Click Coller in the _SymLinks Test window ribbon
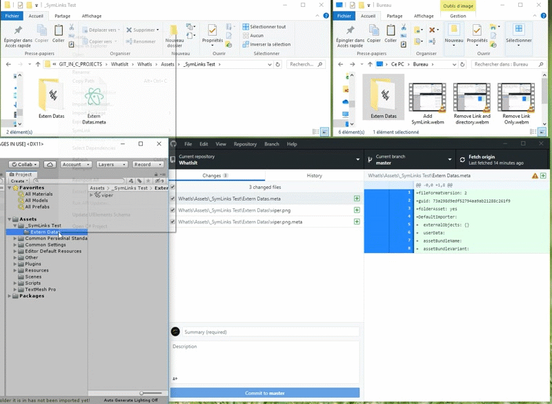This screenshot has width=552, height=404. click(59, 34)
